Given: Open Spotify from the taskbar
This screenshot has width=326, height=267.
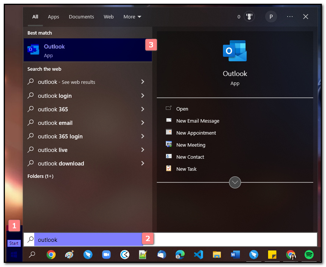Looking at the screenshot, I should (x=309, y=255).
